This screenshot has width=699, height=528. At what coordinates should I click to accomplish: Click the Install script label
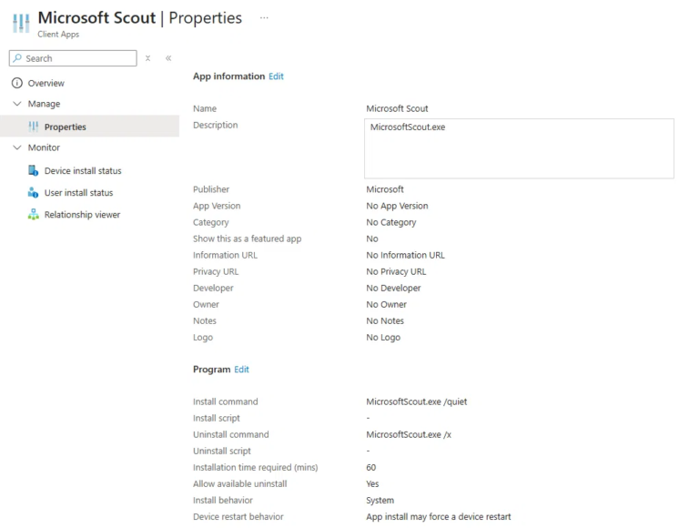point(217,418)
